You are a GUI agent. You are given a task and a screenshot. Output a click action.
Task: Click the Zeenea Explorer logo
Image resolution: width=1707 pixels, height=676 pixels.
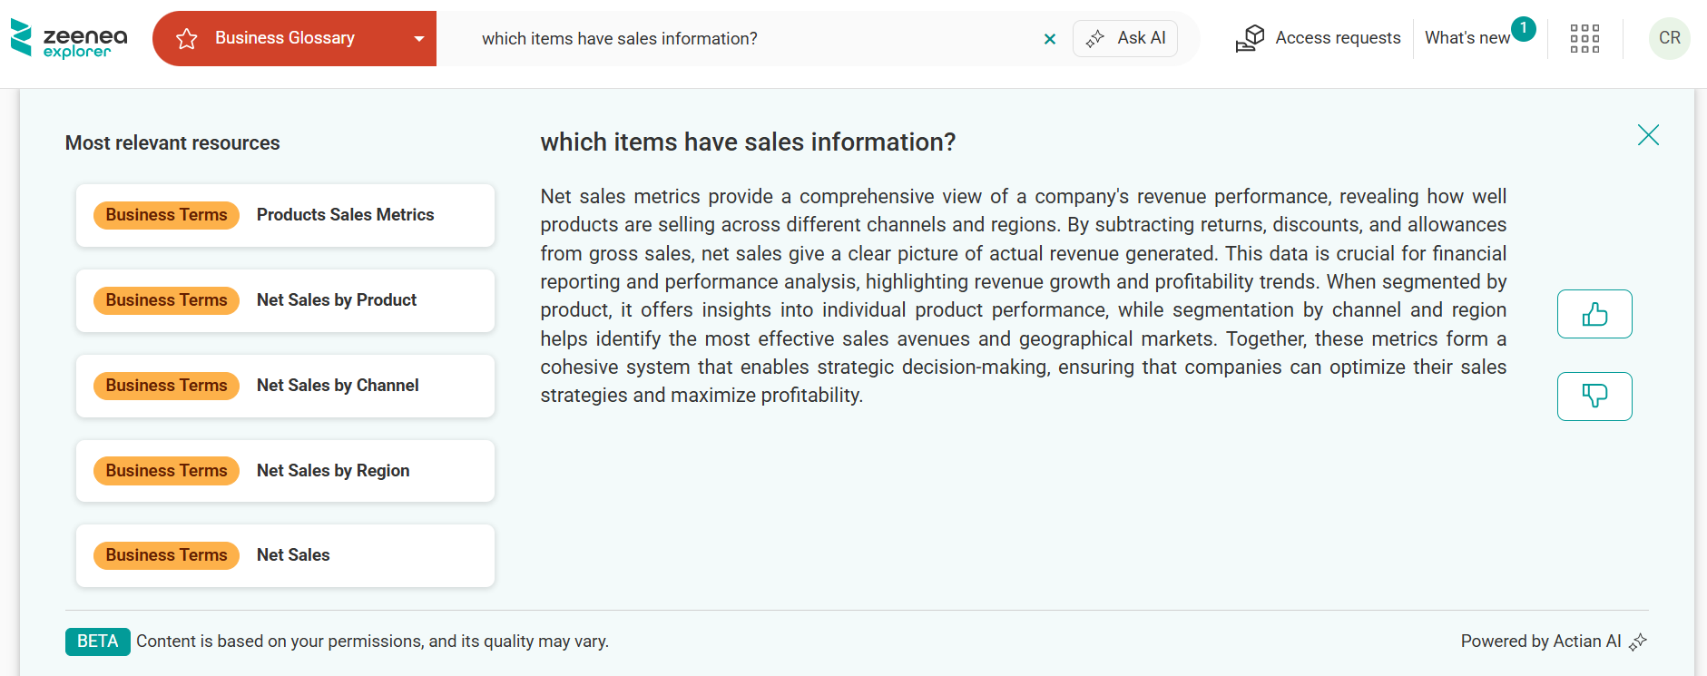coord(69,38)
